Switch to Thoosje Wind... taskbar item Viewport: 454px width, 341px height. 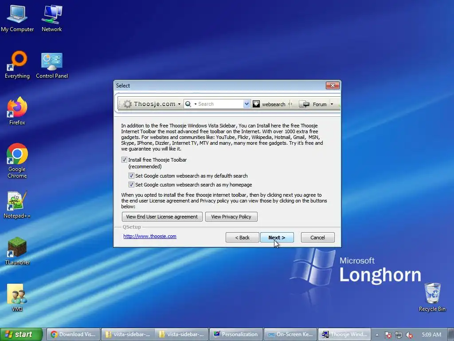pos(344,335)
